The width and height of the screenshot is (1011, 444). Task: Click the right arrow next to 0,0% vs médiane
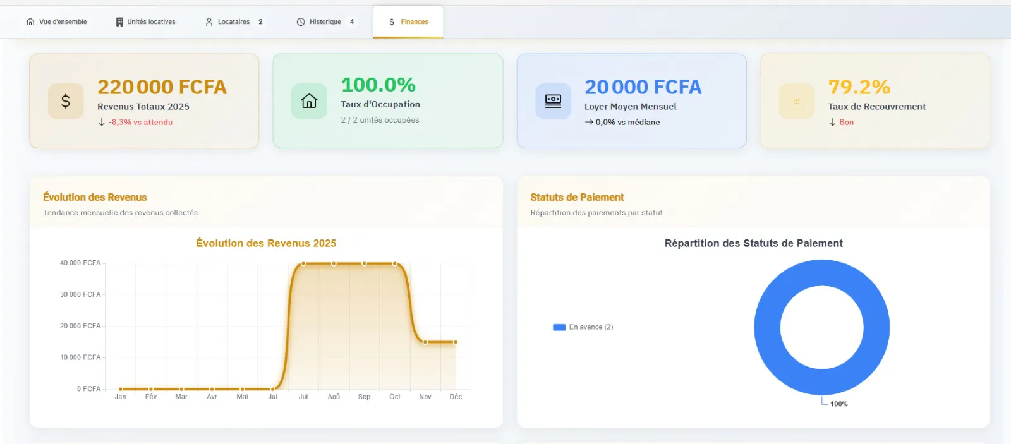click(x=589, y=123)
